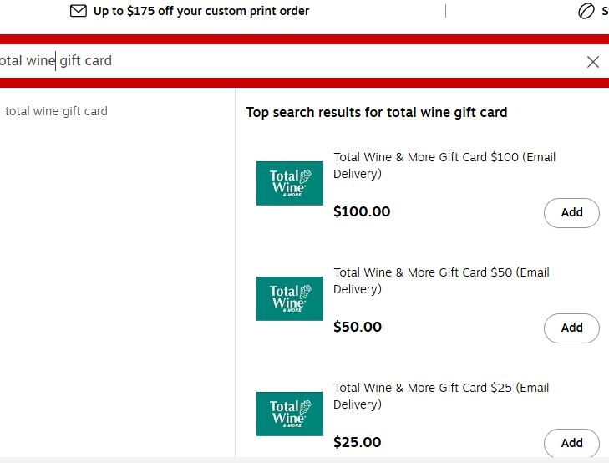Open Total Wine & More Gift Card $50 title
The height and width of the screenshot is (463, 609).
click(441, 281)
